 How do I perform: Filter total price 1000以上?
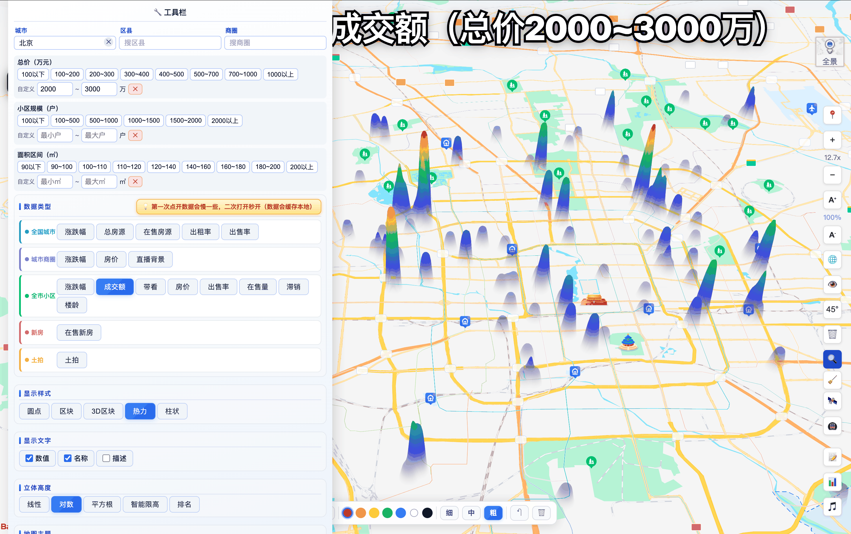(x=280, y=74)
